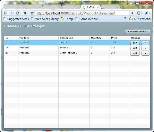Screen dimensions: 154x132
Task: Select the second browser tab
Action: [x=32, y=7]
